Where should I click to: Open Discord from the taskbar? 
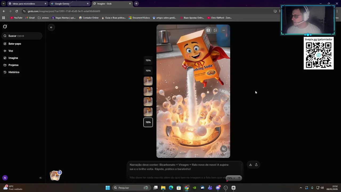218,188
